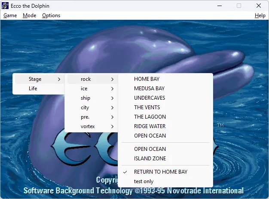
Task: Select the test only entry
Action: click(165, 181)
